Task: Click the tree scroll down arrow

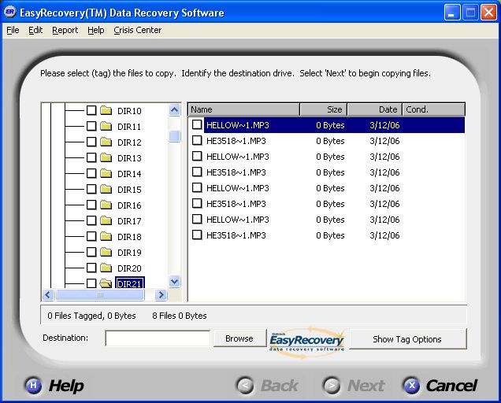Action: pos(174,281)
